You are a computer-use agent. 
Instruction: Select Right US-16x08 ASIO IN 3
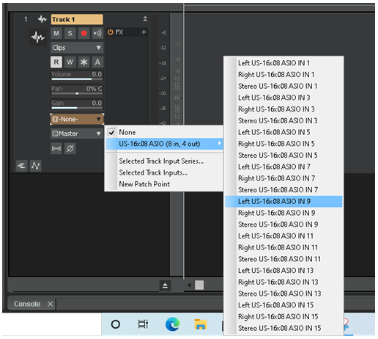pyautogui.click(x=283, y=109)
